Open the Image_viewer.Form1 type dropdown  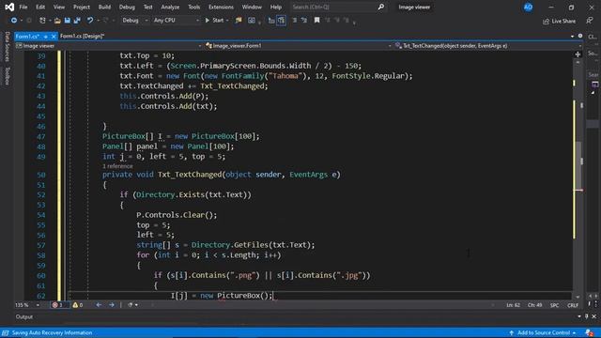298,46
